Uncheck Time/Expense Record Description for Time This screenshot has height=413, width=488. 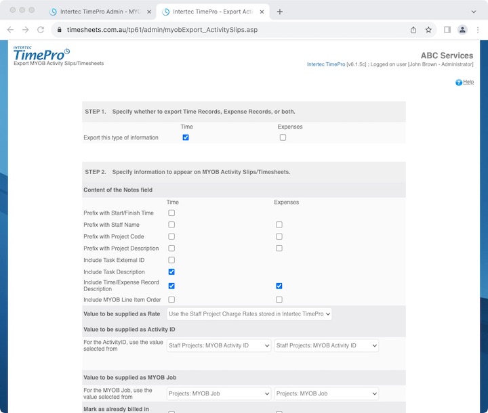click(x=171, y=286)
